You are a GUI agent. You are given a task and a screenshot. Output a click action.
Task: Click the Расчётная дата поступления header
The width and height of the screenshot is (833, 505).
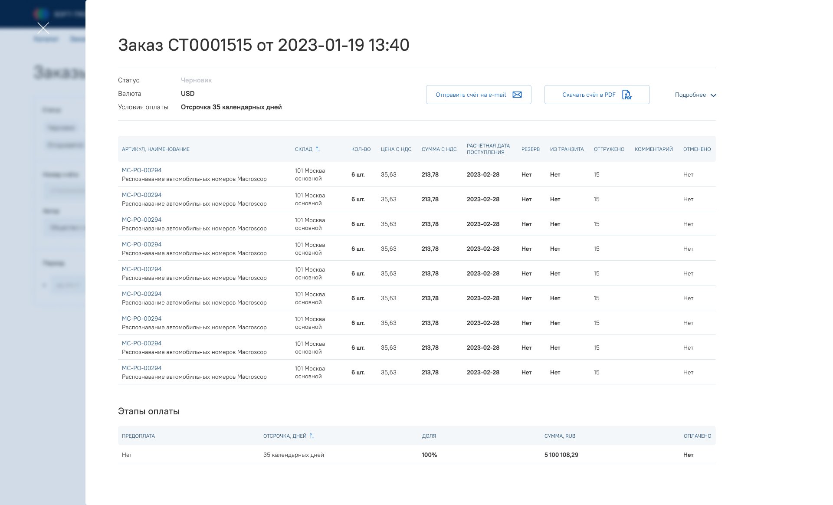(488, 149)
